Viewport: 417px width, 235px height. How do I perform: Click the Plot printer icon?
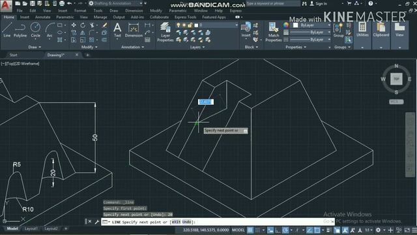[62, 3]
